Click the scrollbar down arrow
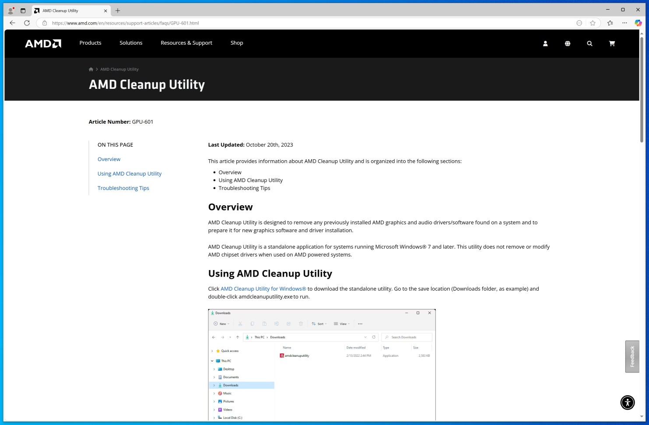649x425 pixels. [642, 417]
